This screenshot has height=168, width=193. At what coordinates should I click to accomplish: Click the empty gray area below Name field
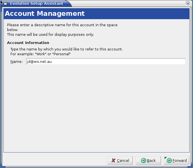pyautogui.click(x=96, y=107)
